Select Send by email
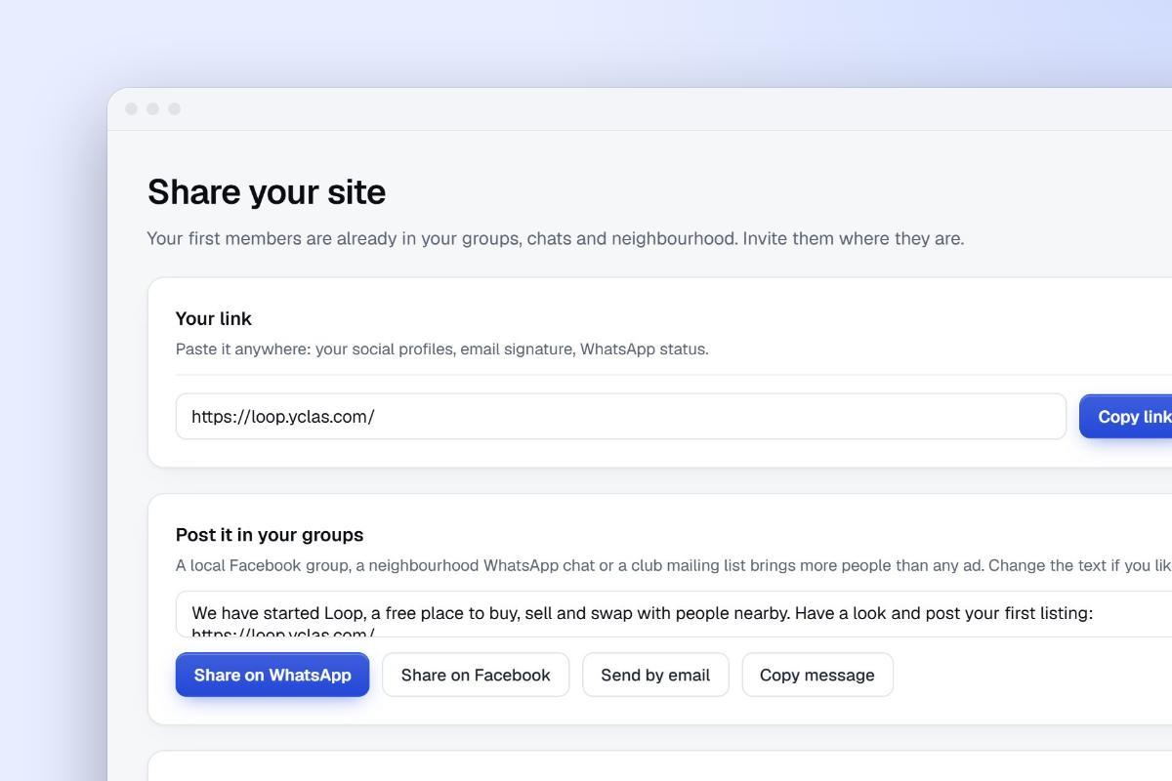 pos(655,675)
